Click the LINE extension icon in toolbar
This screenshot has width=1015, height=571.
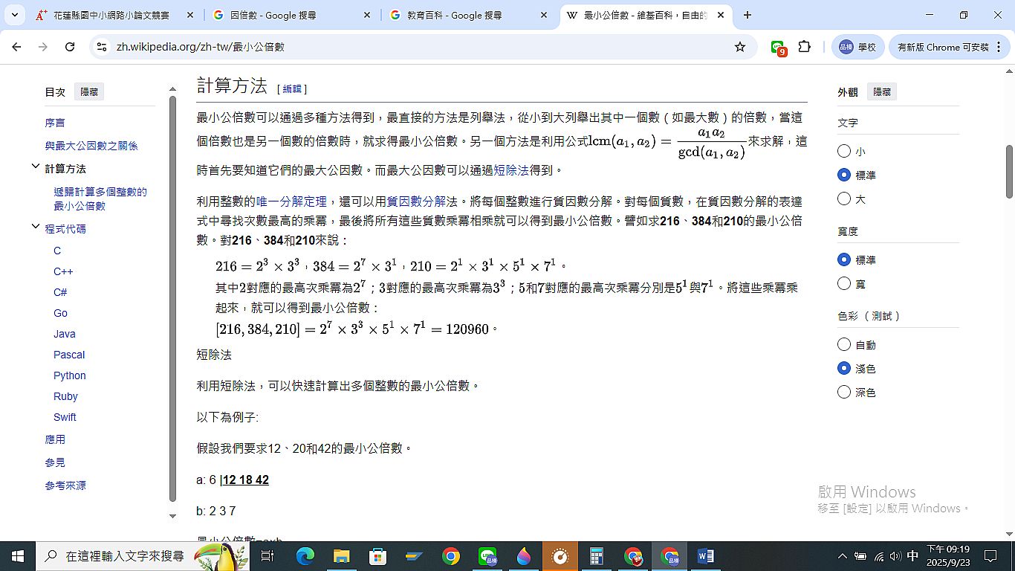click(778, 48)
